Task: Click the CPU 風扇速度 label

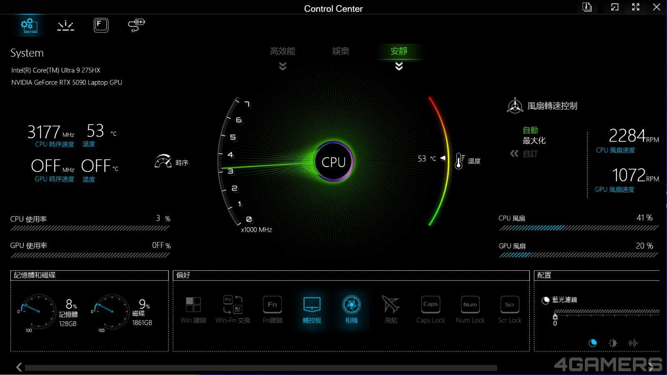Action: click(615, 150)
